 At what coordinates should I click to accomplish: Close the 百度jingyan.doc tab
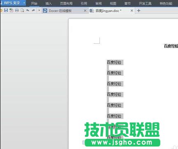click(x=132, y=11)
